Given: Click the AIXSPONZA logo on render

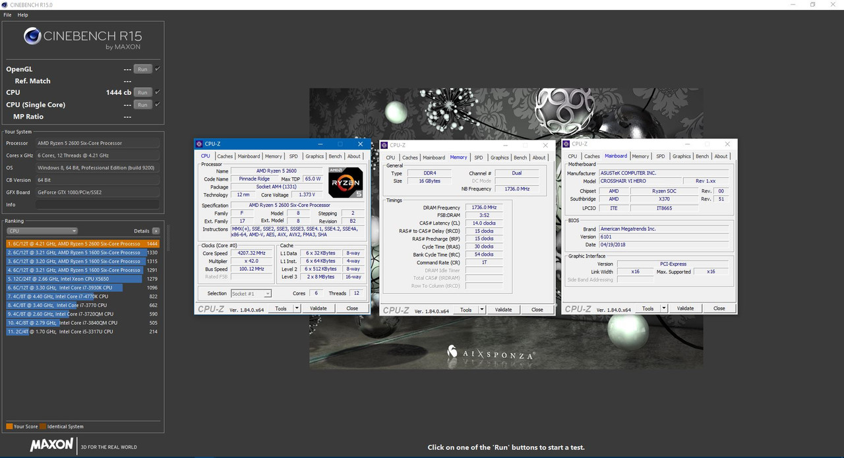Looking at the screenshot, I should pyautogui.click(x=491, y=353).
